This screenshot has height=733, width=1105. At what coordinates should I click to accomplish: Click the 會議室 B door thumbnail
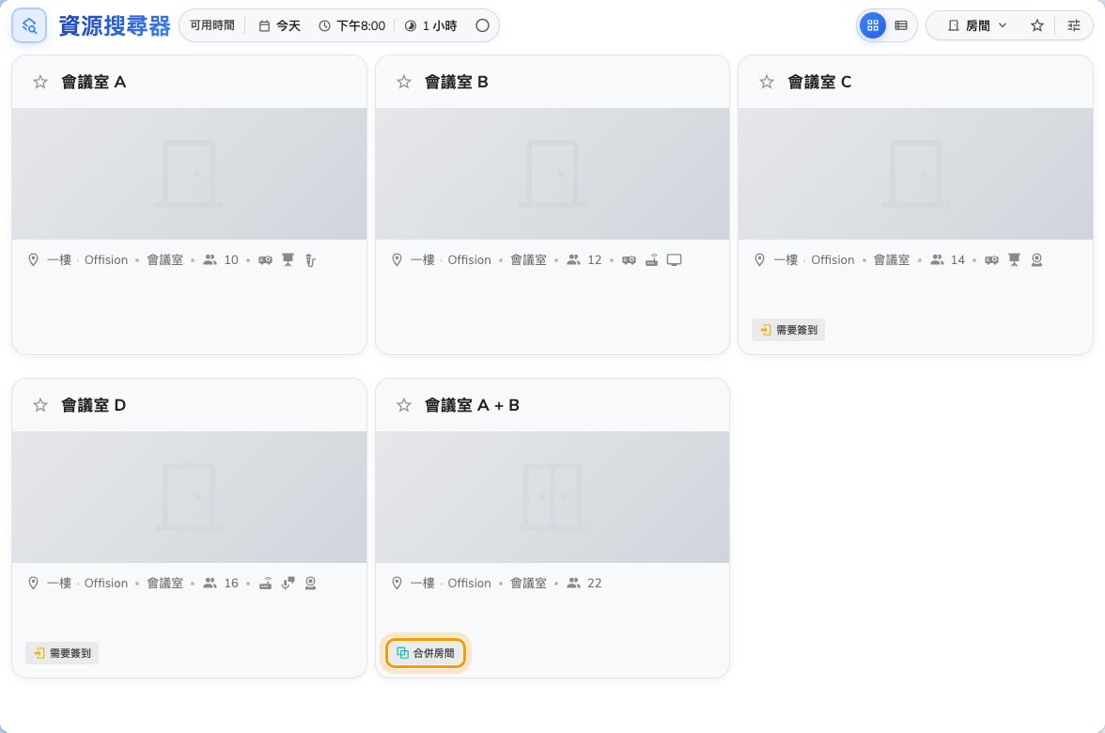[552, 174]
